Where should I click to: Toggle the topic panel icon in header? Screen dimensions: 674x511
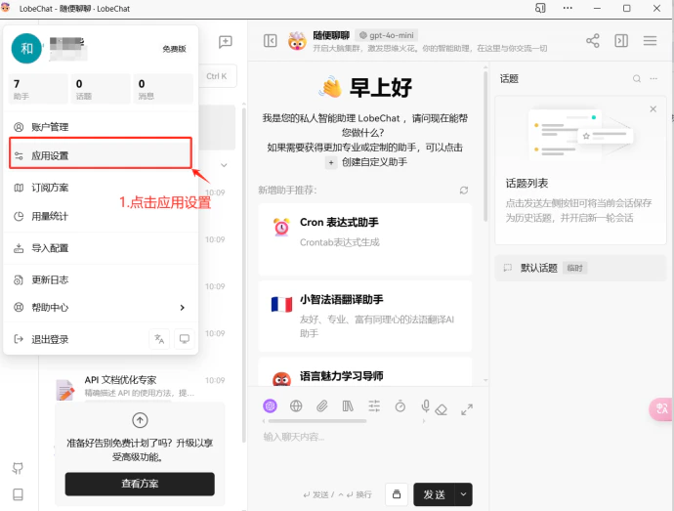coord(621,41)
